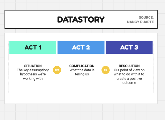The image size is (165, 120).
Task: Click the word 'working with' under Situation
Action: (x=33, y=79)
